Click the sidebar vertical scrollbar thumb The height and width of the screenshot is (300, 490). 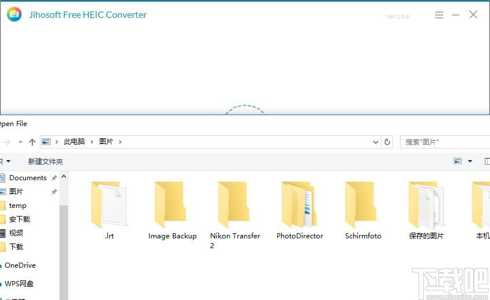coord(63,253)
